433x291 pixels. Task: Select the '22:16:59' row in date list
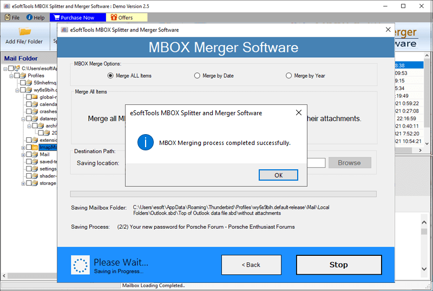(x=409, y=118)
